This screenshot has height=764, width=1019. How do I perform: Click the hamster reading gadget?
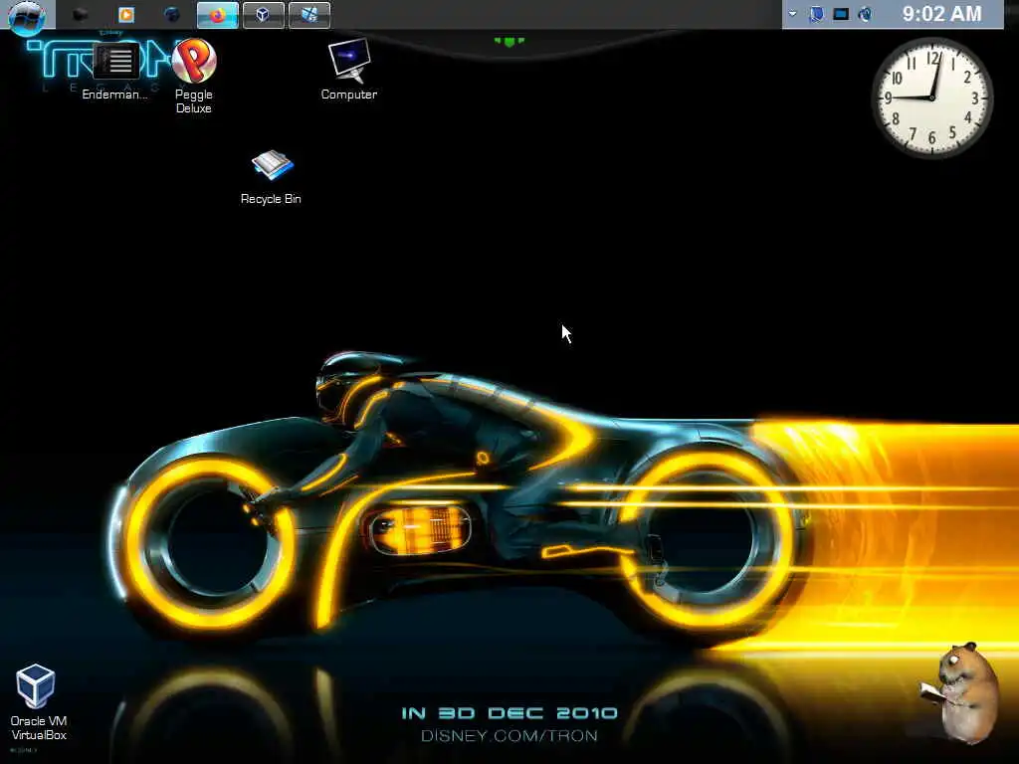960,692
